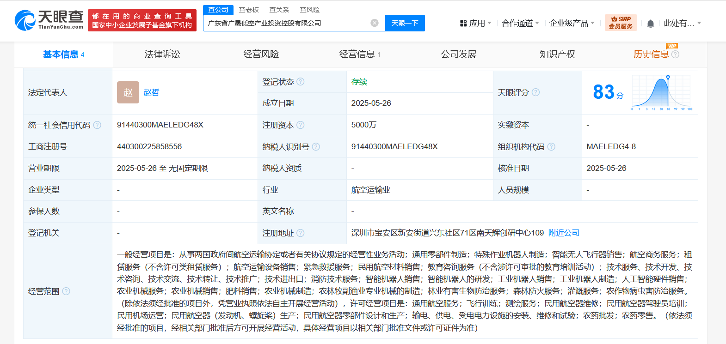Viewport: 726px width, 344px height.
Task: Show help for 登记状态
Action: coord(301,82)
